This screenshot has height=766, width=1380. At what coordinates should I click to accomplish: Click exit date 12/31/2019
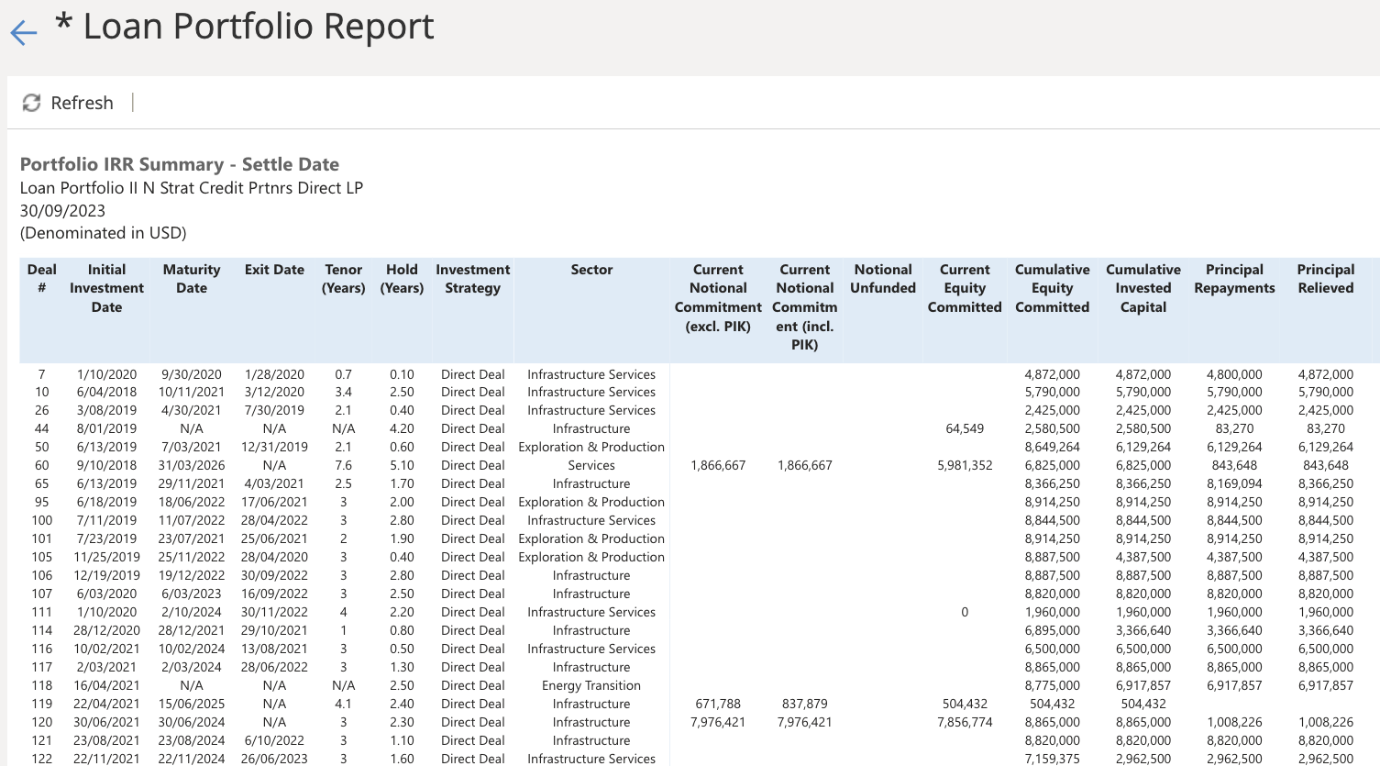click(274, 447)
